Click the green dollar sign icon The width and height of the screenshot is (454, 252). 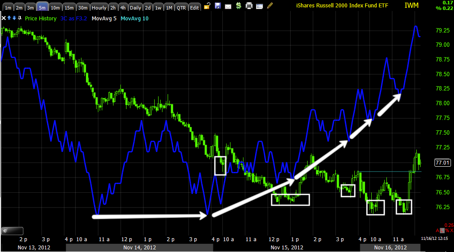point(238,6)
